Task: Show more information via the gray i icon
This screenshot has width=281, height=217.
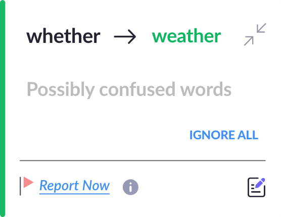Action: 130,187
